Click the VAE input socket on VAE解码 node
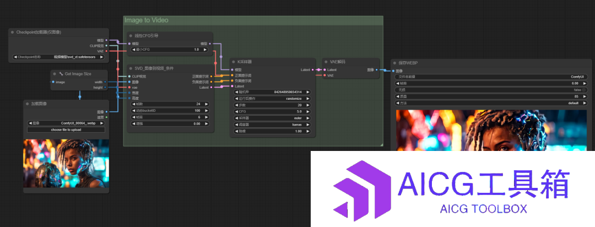The image size is (595, 227). point(325,75)
